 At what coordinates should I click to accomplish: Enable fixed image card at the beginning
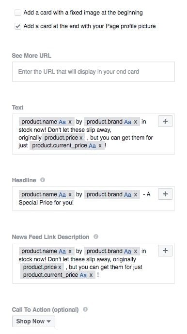[x=18, y=13]
